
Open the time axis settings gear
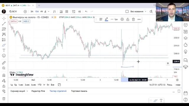(x=177, y=80)
